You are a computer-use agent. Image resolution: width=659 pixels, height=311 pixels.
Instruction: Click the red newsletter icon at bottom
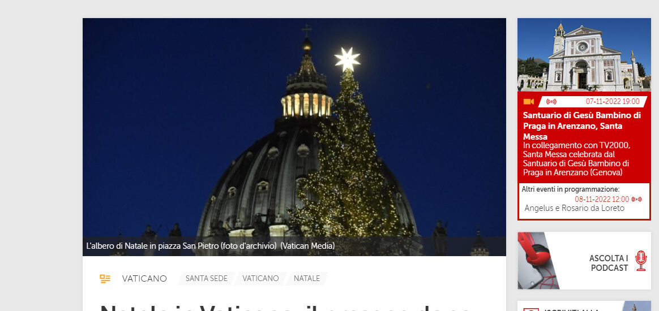531,309
